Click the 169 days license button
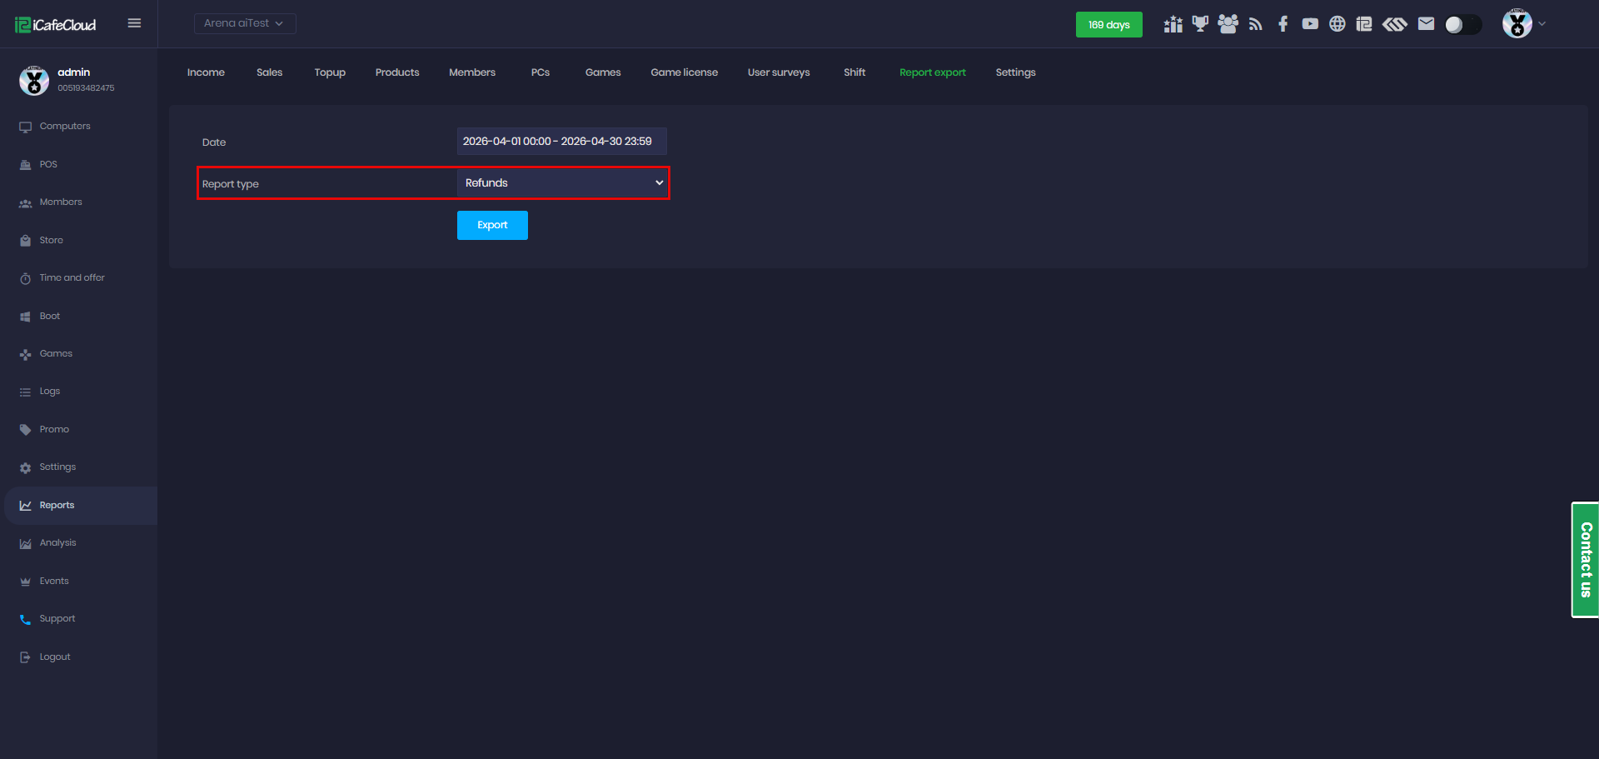The image size is (1599, 759). click(x=1108, y=25)
